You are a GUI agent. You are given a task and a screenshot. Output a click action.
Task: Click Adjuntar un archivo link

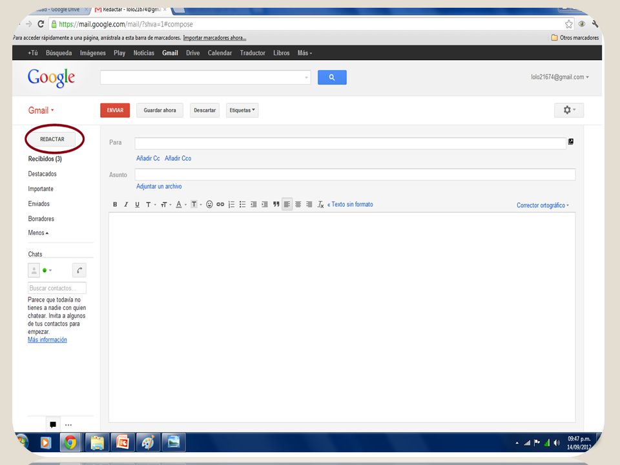tap(159, 186)
